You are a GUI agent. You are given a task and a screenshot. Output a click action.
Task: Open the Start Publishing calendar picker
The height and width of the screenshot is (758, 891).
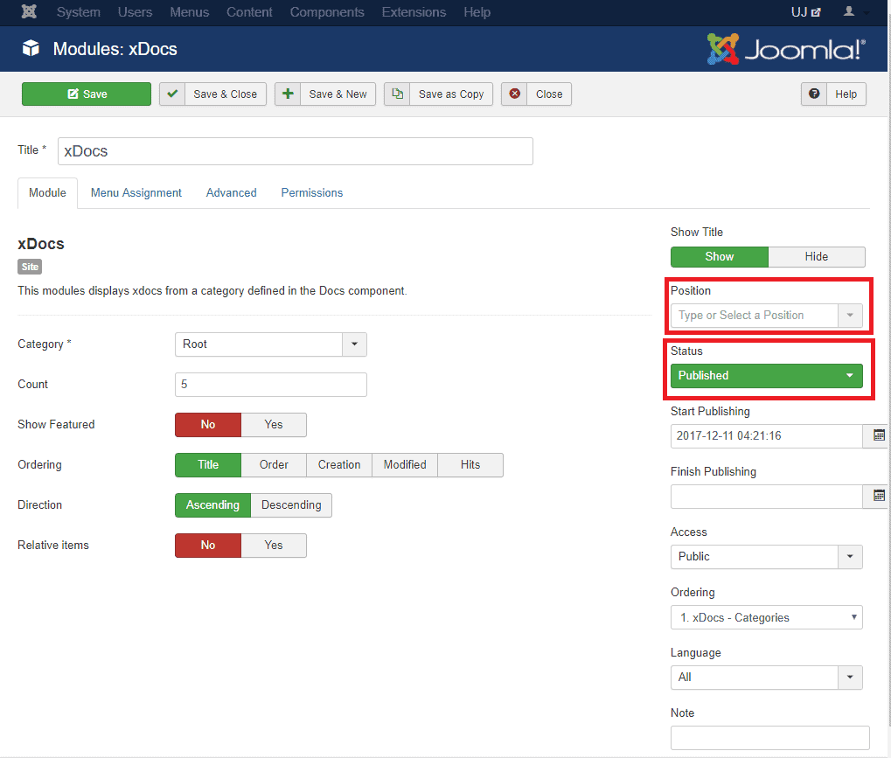879,435
